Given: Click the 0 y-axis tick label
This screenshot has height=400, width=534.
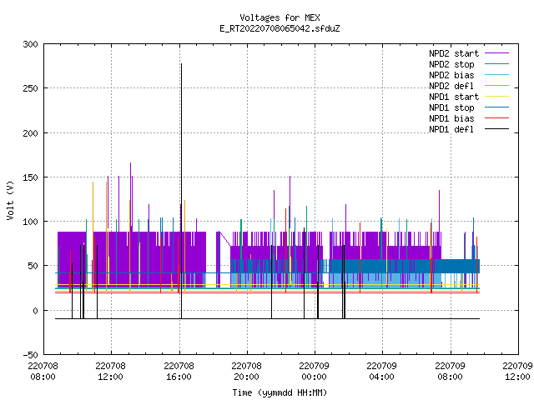Looking at the screenshot, I should click(x=35, y=311).
